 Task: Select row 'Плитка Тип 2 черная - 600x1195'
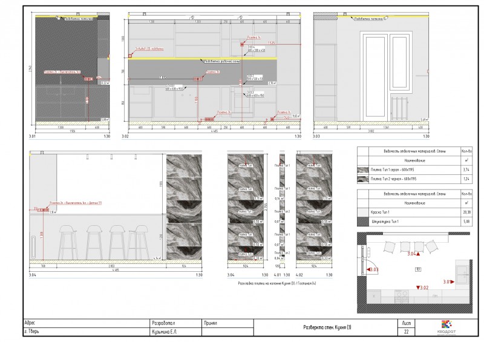click(414, 179)
